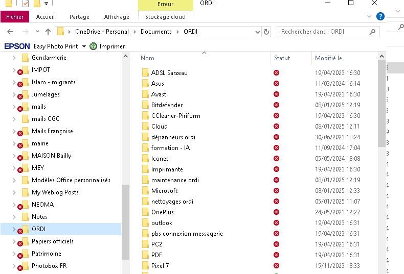
Task: Expand the Islam - migrants tree node
Action: point(14,82)
